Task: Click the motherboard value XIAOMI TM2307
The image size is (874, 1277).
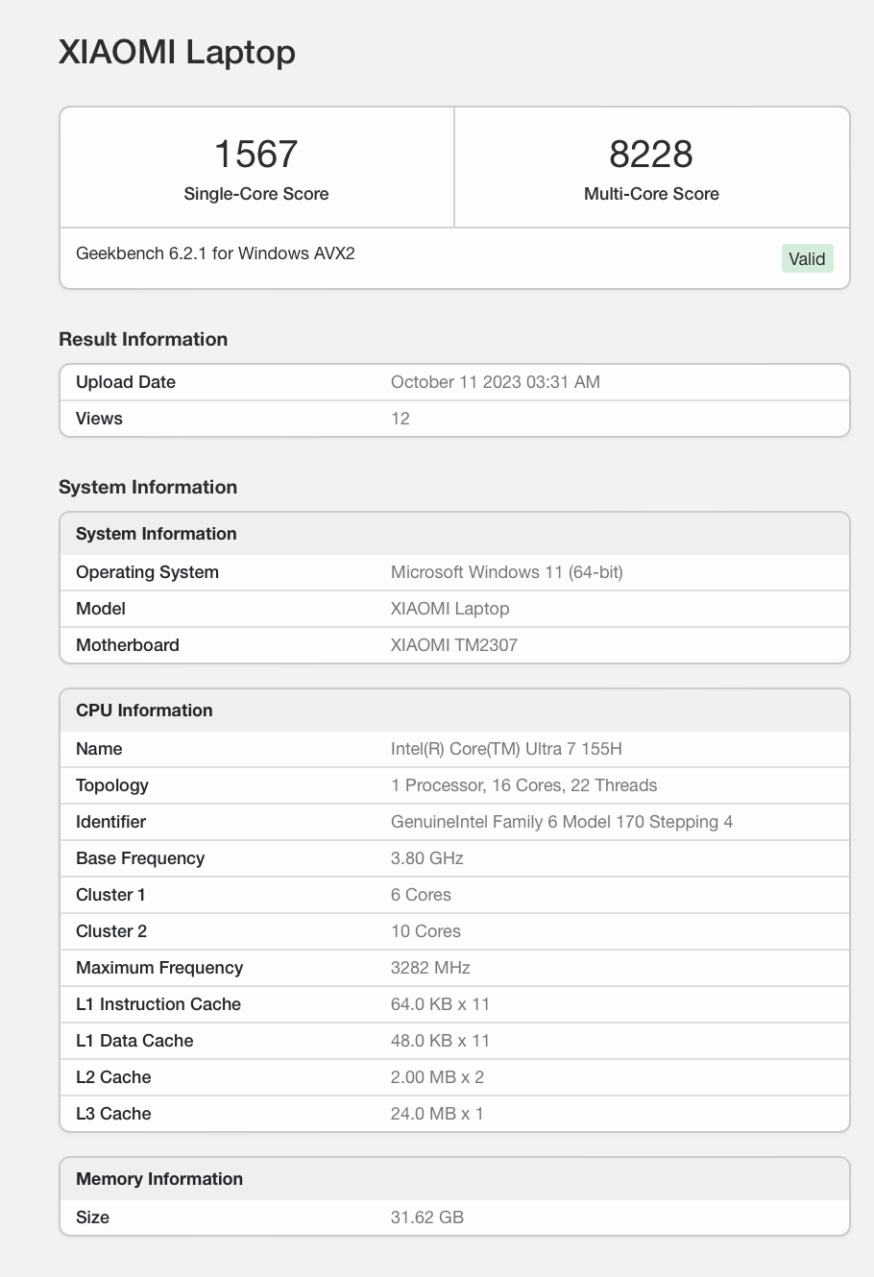Action: tap(453, 645)
